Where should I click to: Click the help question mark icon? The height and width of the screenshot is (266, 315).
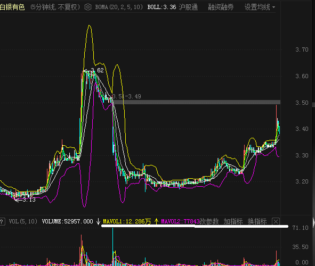click(2, 222)
